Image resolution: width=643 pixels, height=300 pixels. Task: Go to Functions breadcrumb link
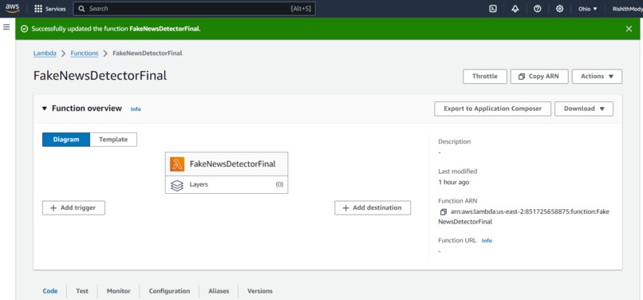coord(85,53)
